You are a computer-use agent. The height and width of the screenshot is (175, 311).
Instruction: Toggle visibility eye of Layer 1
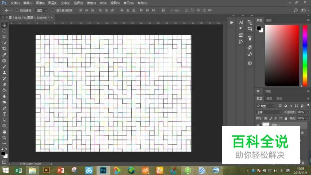(x=258, y=125)
